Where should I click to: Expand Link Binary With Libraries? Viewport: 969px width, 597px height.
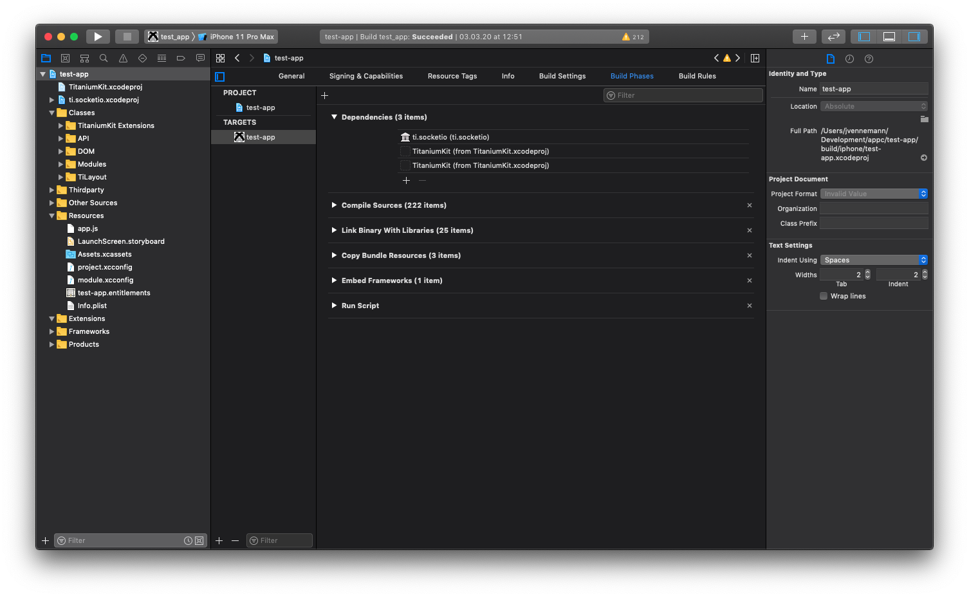coord(334,230)
